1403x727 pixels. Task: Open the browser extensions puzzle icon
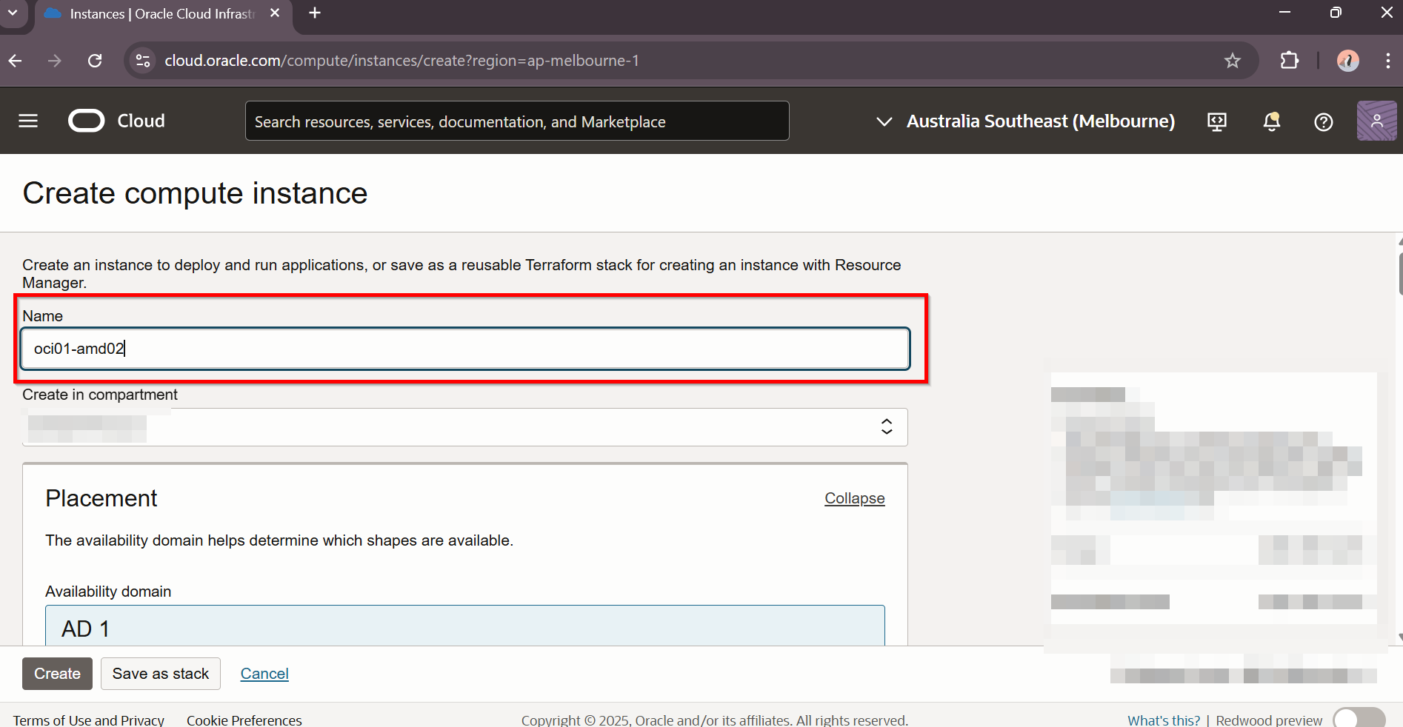[x=1289, y=61]
